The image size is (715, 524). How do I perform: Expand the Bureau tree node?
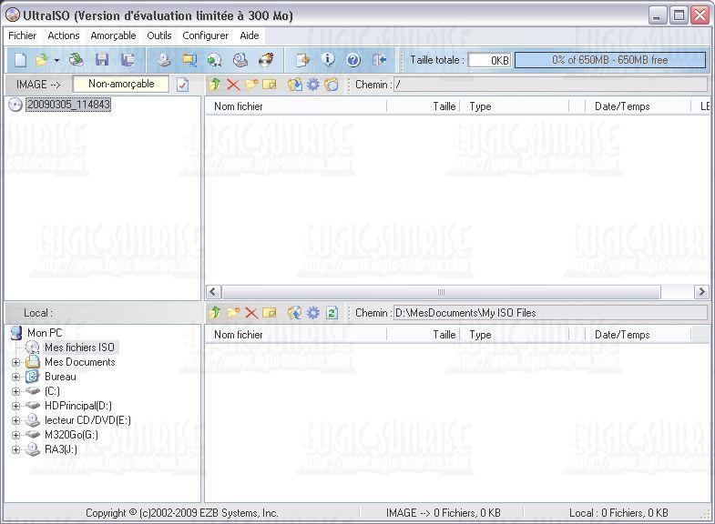click(16, 378)
